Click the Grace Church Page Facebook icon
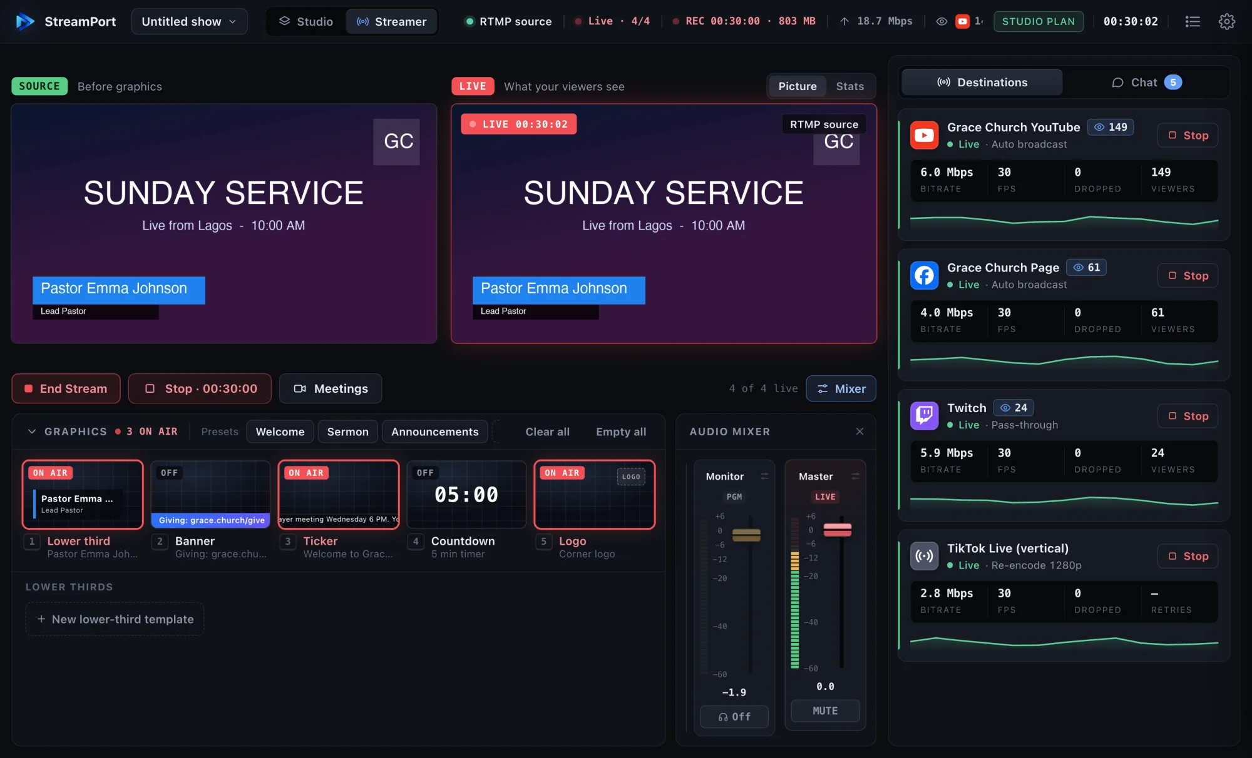Viewport: 1252px width, 758px height. pyautogui.click(x=924, y=275)
